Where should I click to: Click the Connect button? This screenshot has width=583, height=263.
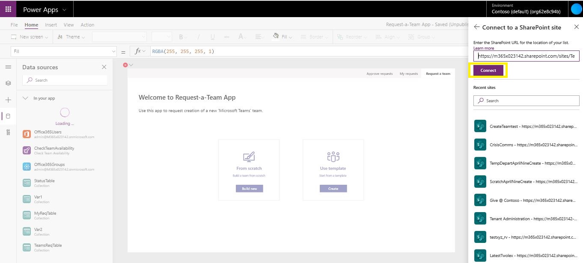coord(488,71)
